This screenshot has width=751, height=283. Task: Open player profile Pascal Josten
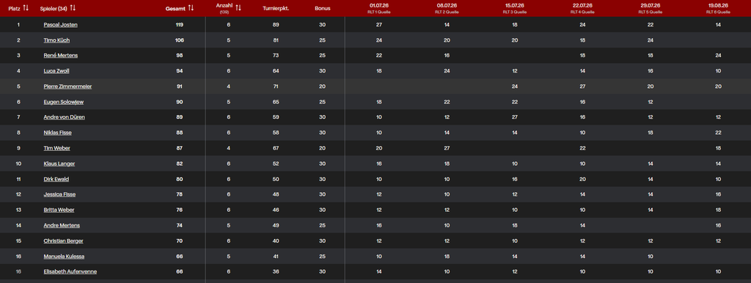(60, 24)
